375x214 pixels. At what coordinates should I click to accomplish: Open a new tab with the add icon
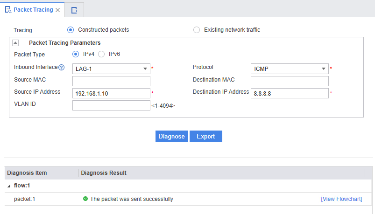(74, 10)
